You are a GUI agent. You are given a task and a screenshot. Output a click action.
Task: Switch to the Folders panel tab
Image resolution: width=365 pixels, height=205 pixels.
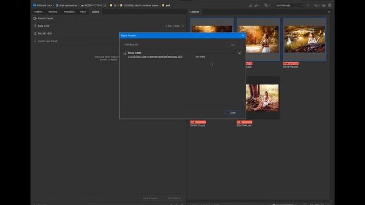click(38, 11)
